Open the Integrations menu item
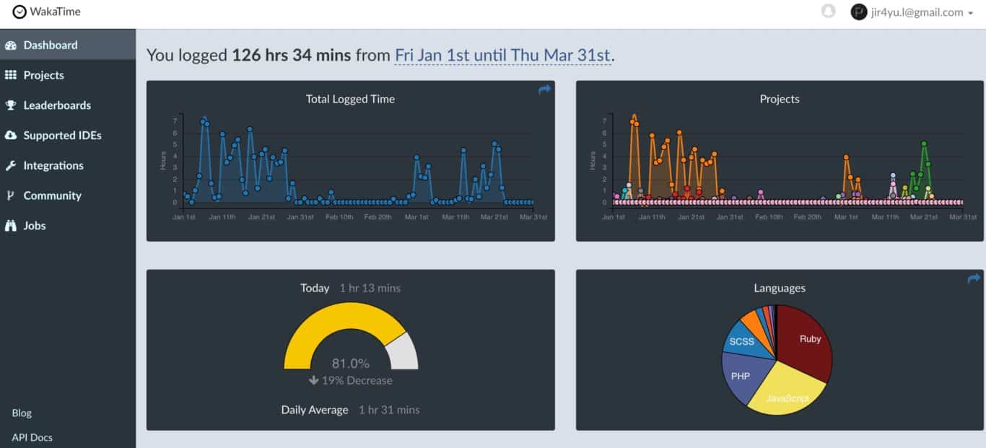Screen dimensions: 986x448 pos(68,165)
